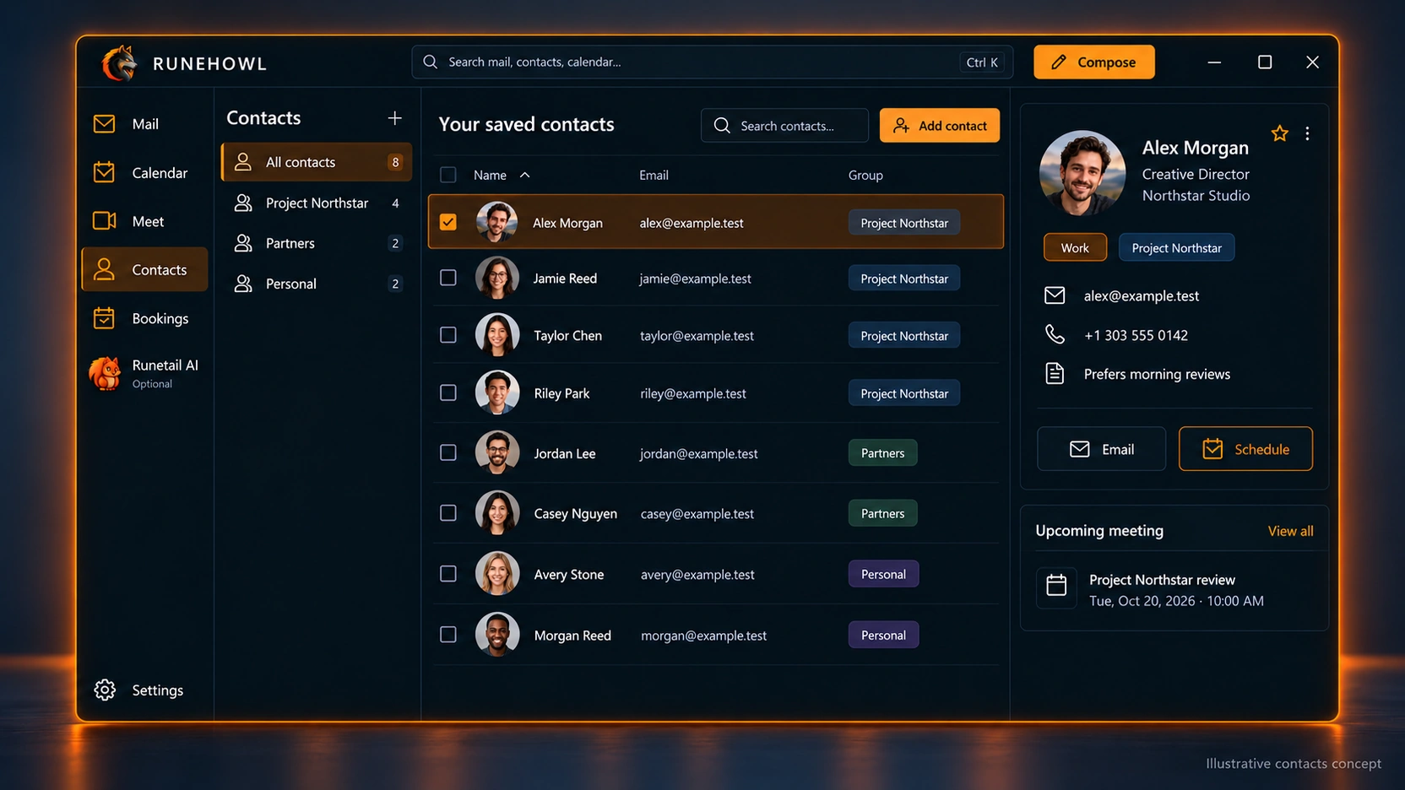1405x790 pixels.
Task: Select the casey@example.test email address
Action: [x=697, y=513]
